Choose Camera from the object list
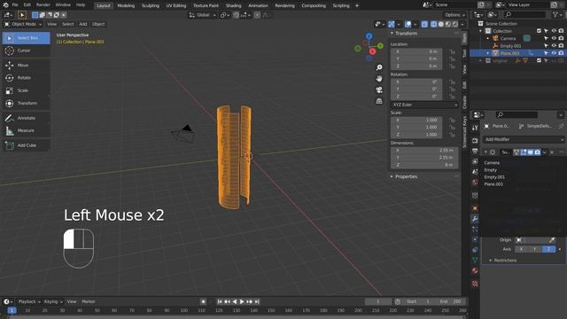Viewport: 567px width, 319px height. coord(492,163)
